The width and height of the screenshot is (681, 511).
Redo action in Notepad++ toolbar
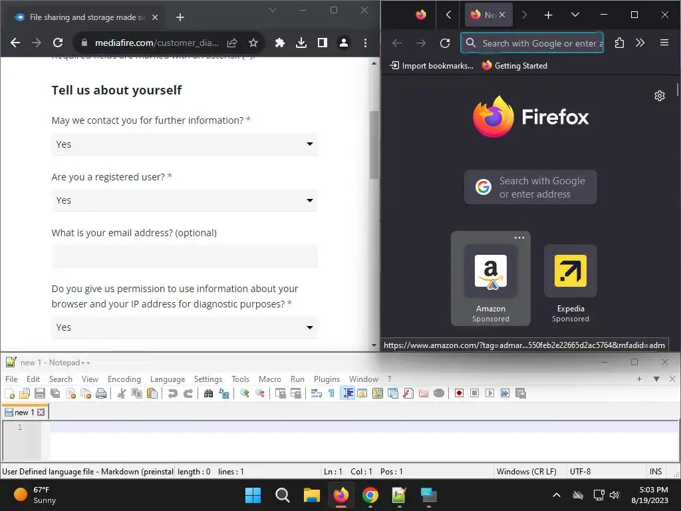(188, 393)
